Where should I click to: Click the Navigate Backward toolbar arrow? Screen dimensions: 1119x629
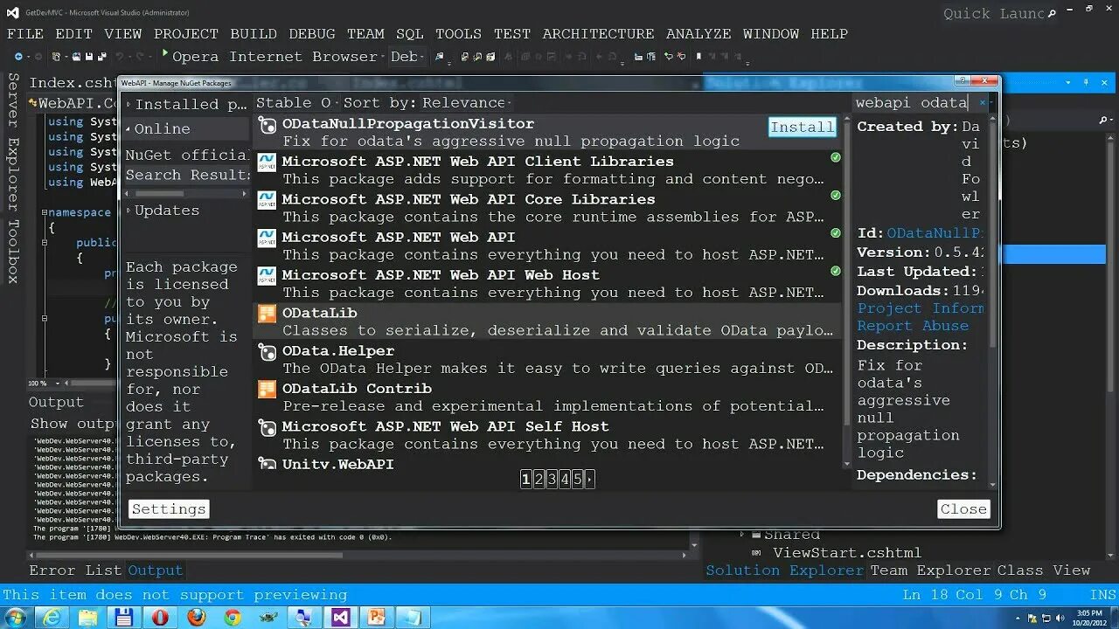(x=18, y=57)
